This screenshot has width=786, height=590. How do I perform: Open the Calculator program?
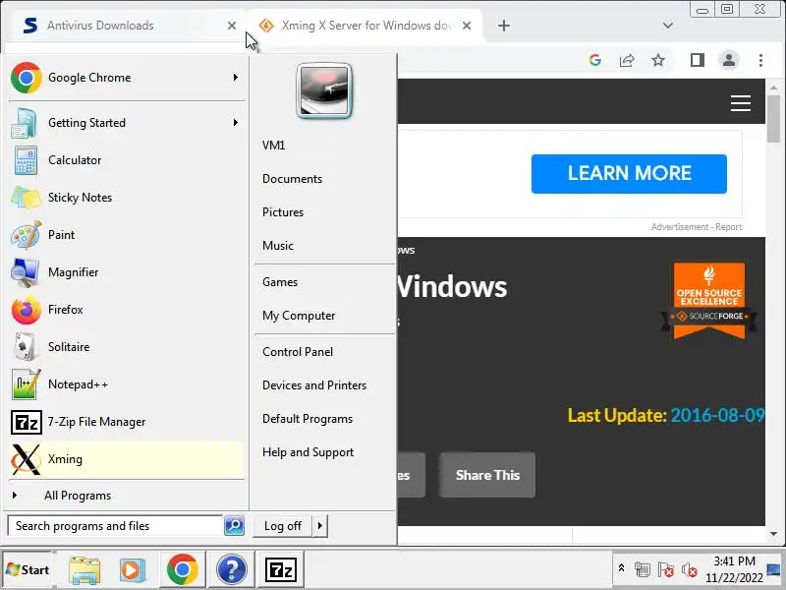126,160
